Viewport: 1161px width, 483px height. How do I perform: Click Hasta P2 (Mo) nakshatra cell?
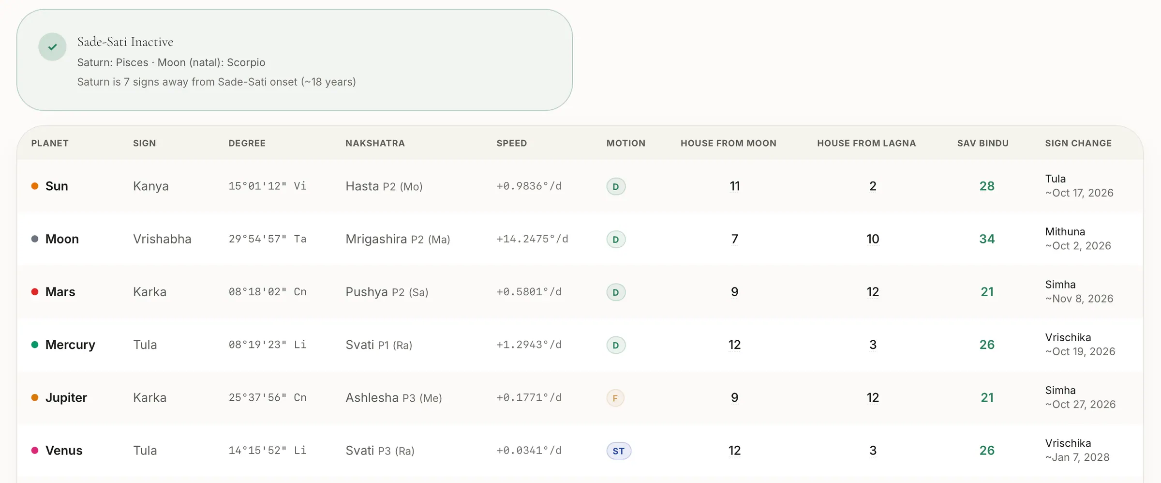click(x=384, y=186)
